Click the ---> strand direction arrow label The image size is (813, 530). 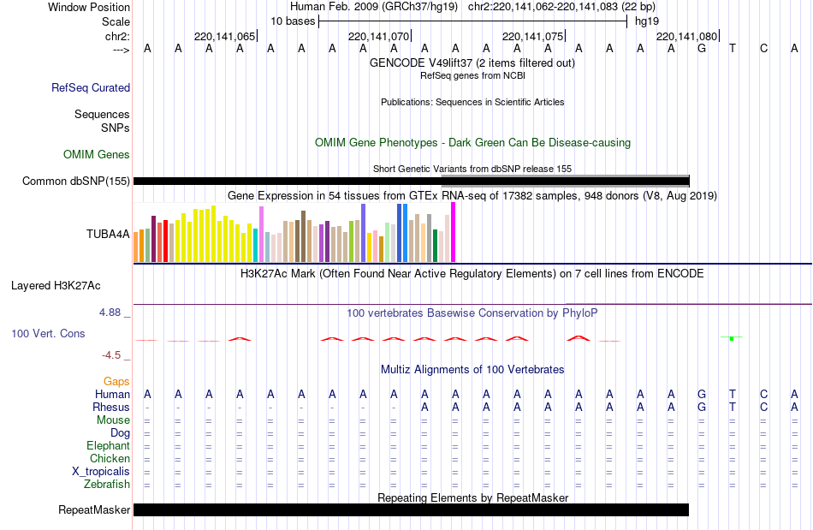122,50
